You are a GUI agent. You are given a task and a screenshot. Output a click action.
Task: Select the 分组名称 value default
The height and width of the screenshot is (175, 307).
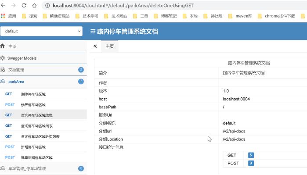[229, 123]
